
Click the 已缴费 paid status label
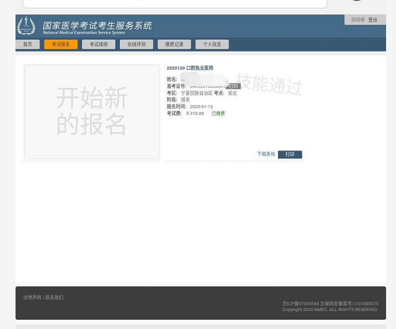pos(218,114)
